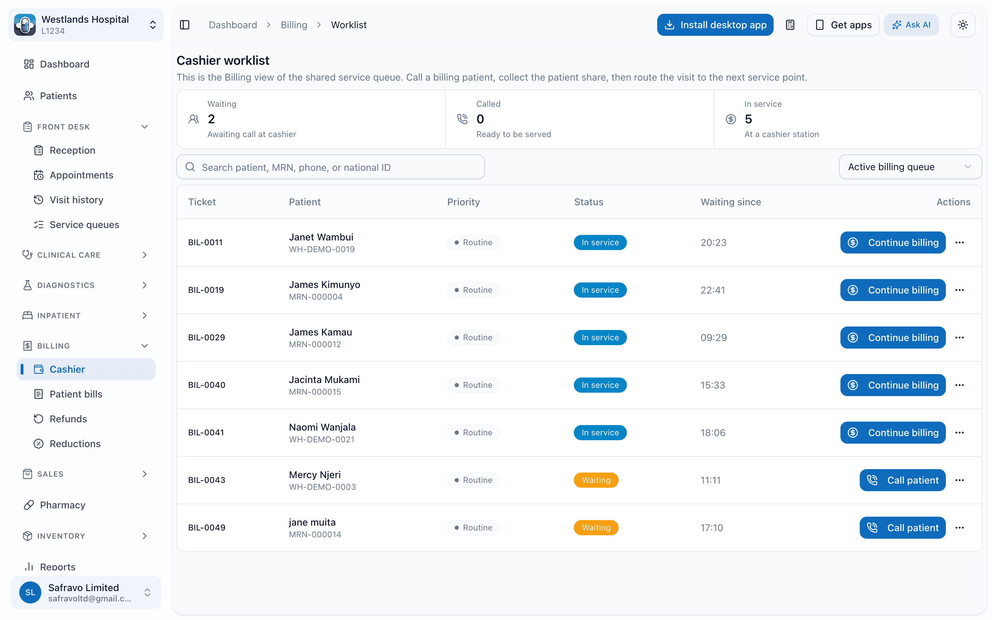Image resolution: width=992 pixels, height=620 pixels.
Task: Click the Billing breadcrumb link
Action: click(x=294, y=25)
